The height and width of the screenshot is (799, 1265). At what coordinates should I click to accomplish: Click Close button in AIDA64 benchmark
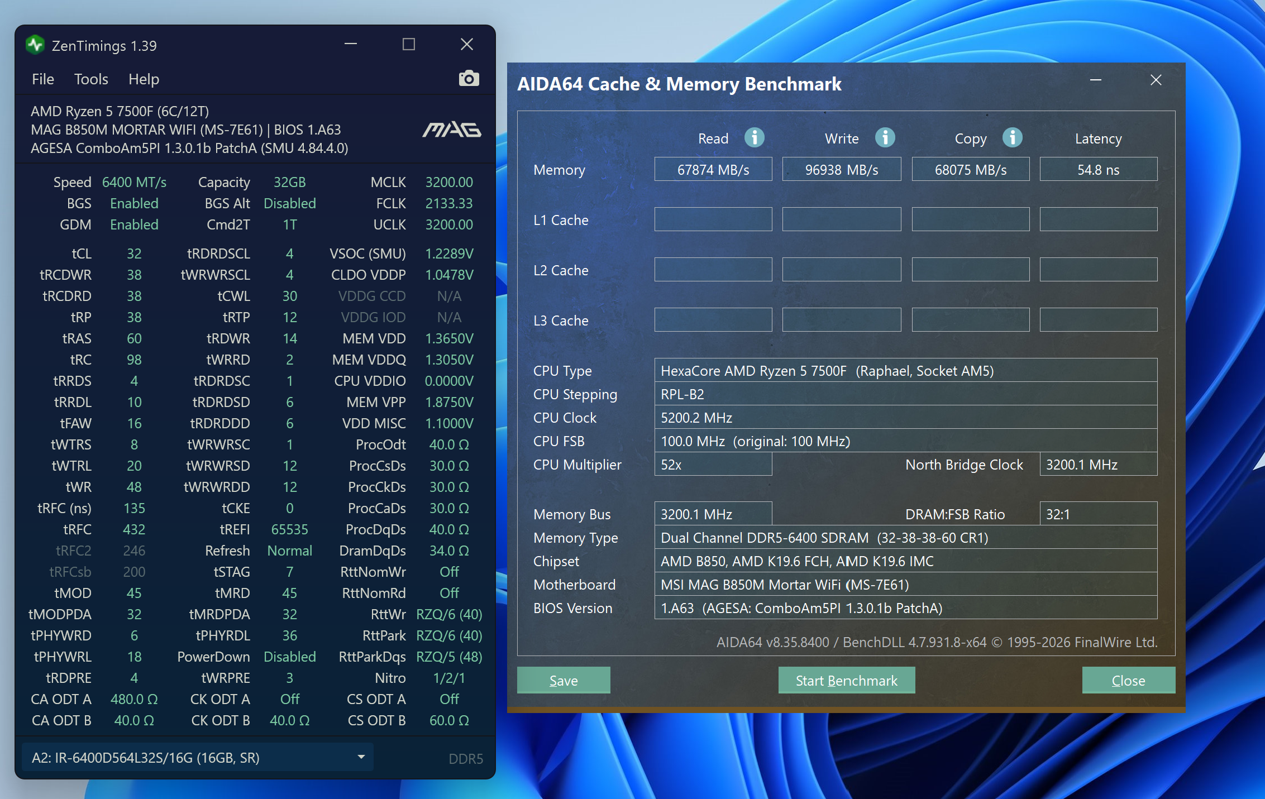(x=1129, y=681)
